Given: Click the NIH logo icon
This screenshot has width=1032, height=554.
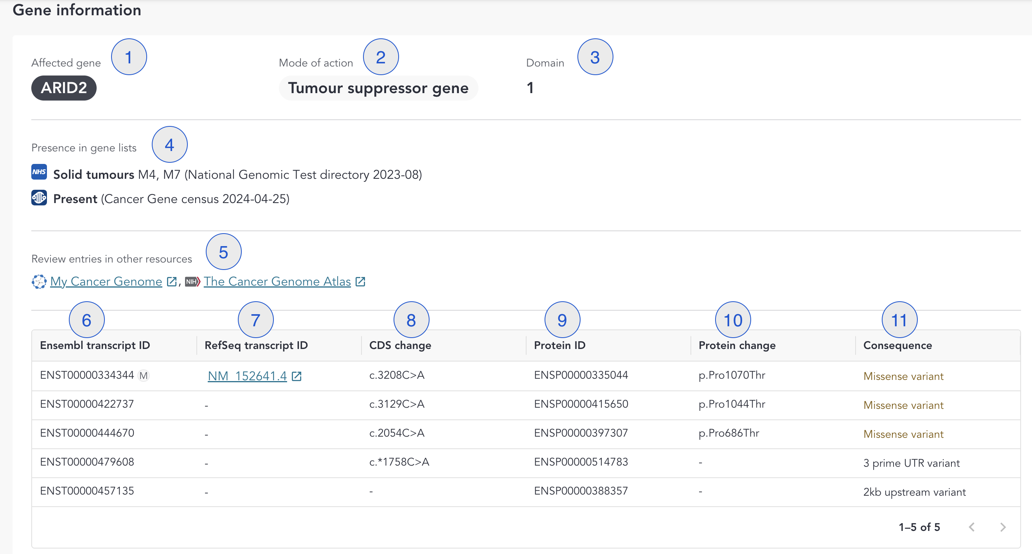Looking at the screenshot, I should click(192, 282).
